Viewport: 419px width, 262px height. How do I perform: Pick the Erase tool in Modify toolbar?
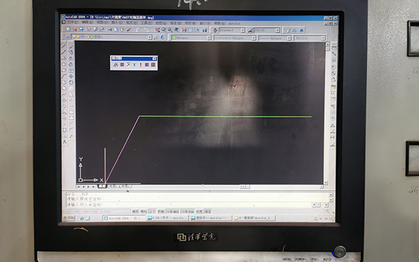(71, 46)
